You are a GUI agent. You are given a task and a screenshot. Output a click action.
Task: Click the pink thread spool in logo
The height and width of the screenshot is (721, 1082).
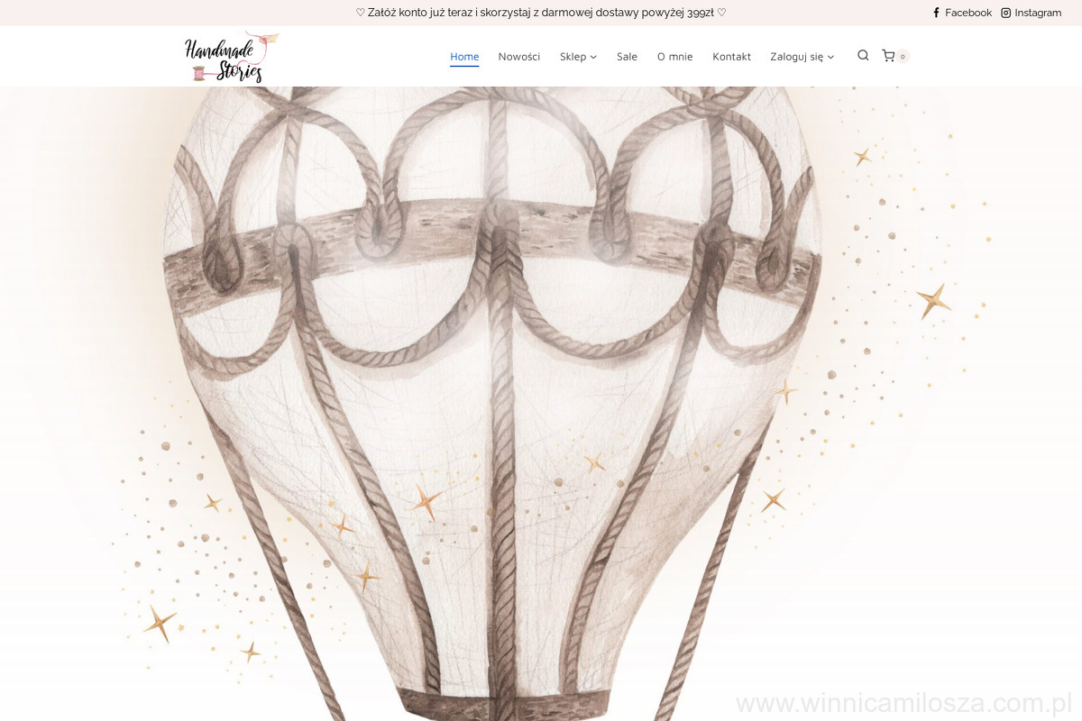tap(198, 74)
